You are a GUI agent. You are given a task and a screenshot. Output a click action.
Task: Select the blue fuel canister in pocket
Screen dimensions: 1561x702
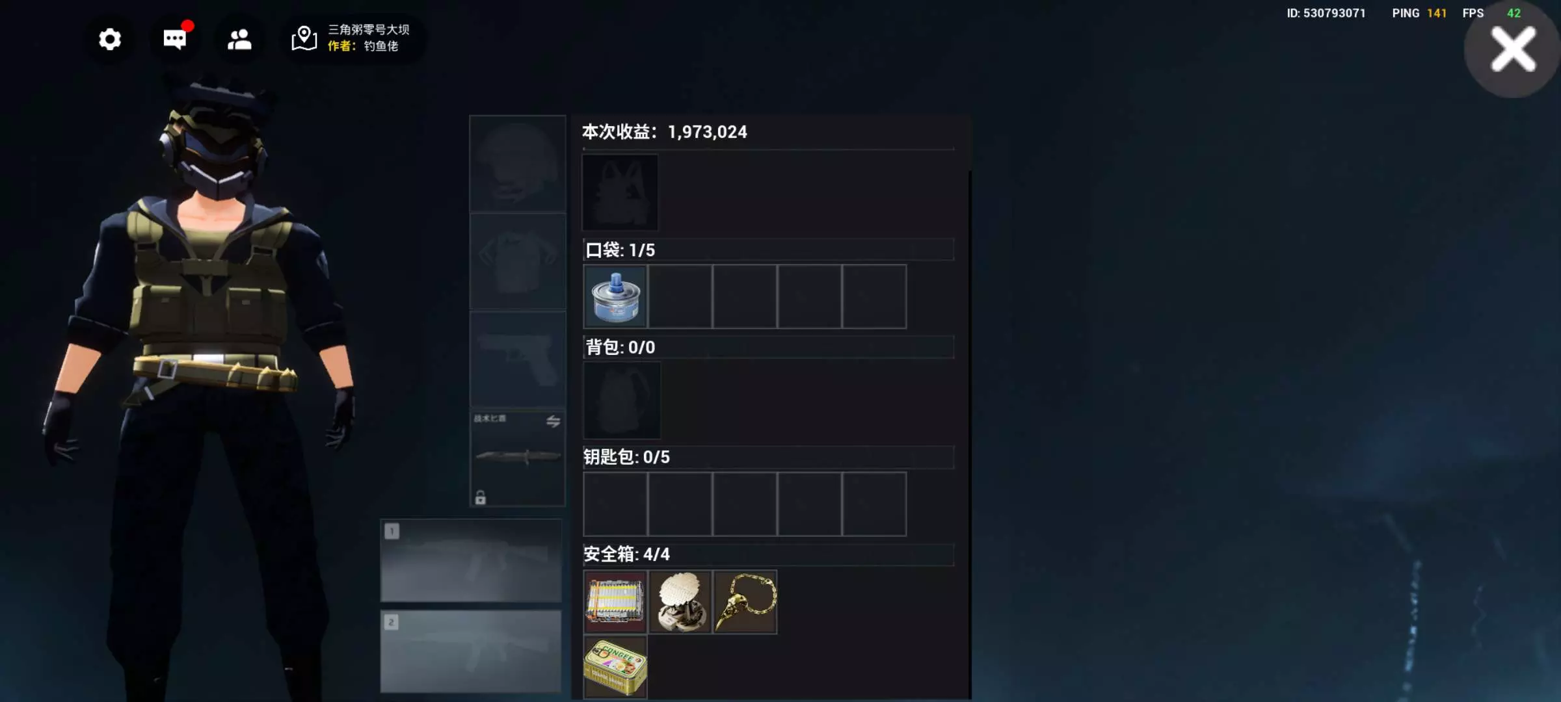[x=615, y=296]
